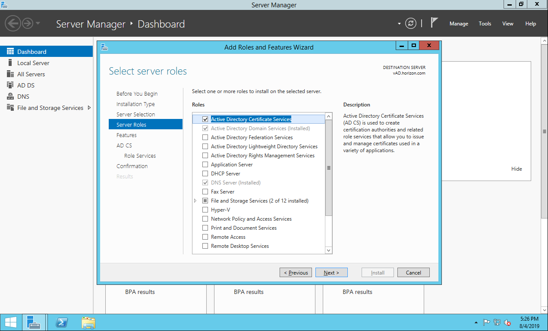Click the network tray icon

coord(497,322)
